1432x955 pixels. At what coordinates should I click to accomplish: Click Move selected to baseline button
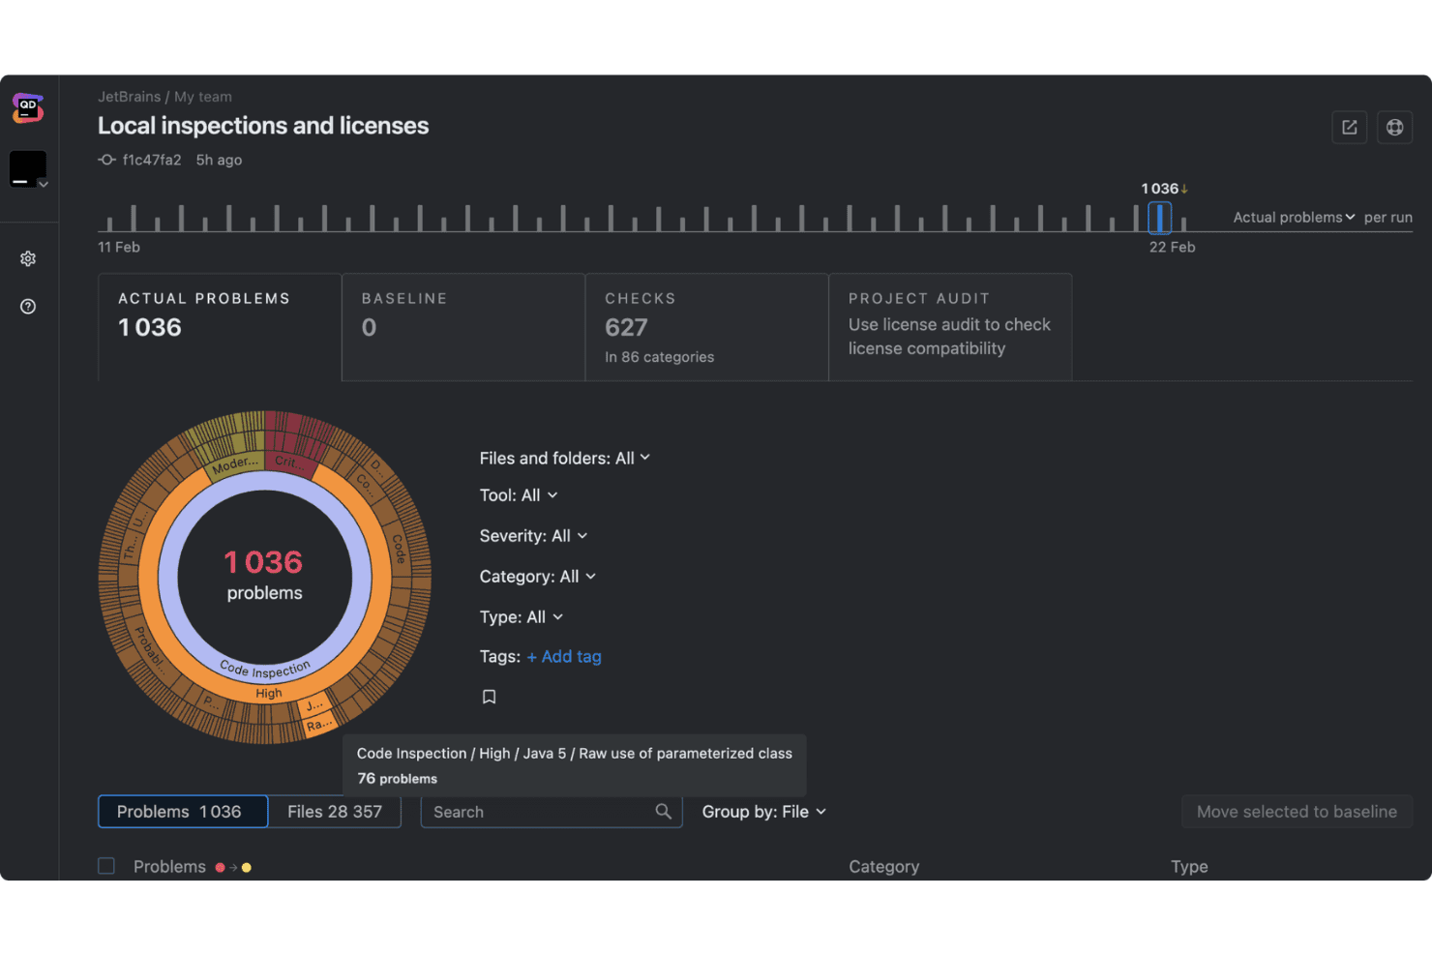tap(1297, 812)
